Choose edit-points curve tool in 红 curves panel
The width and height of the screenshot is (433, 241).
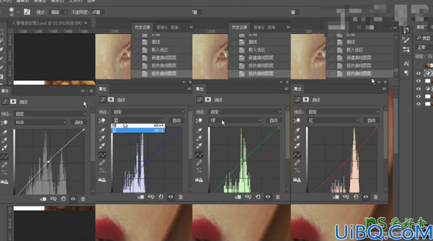pyautogui.click(x=297, y=155)
